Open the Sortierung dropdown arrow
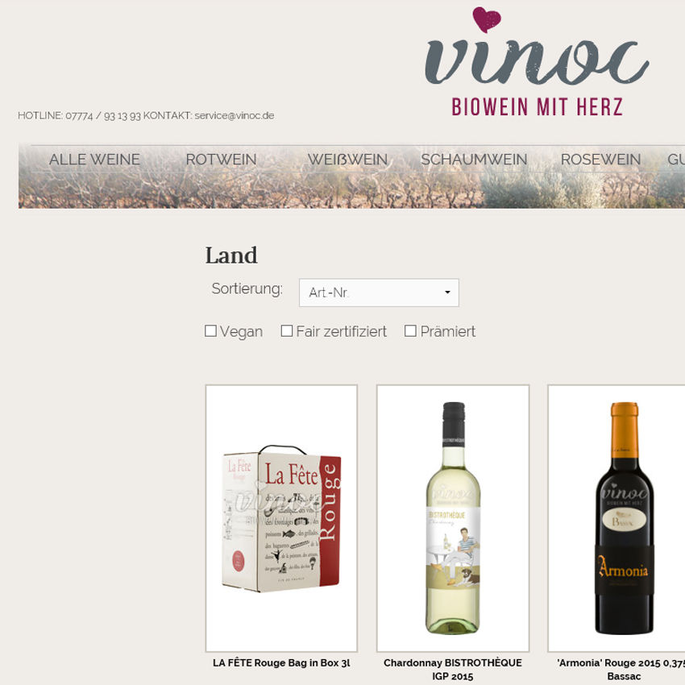685x685 pixels. pyautogui.click(x=447, y=293)
